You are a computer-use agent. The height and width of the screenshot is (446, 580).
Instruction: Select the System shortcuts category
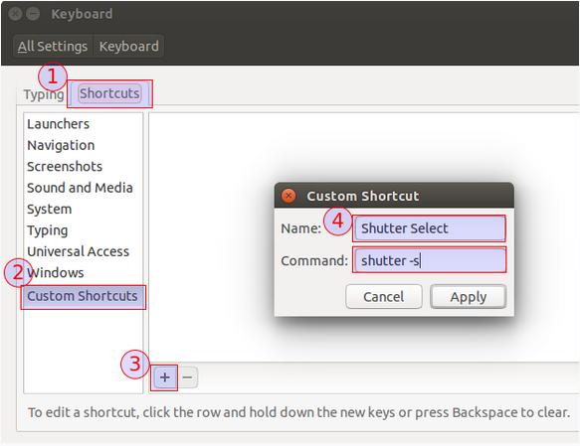point(49,209)
